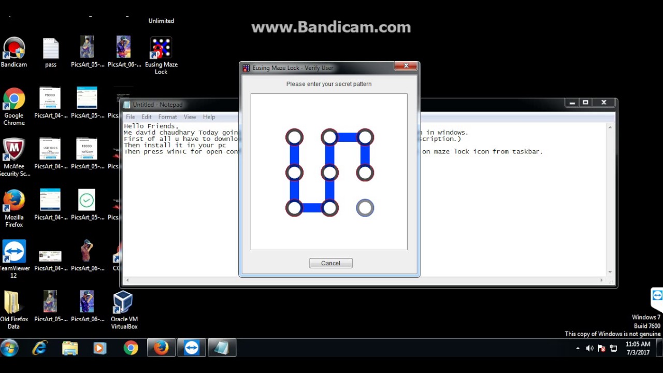Select PicsArt_06 file left of Oracle VM VirtualBox
This screenshot has width=663, height=373.
tap(87, 306)
